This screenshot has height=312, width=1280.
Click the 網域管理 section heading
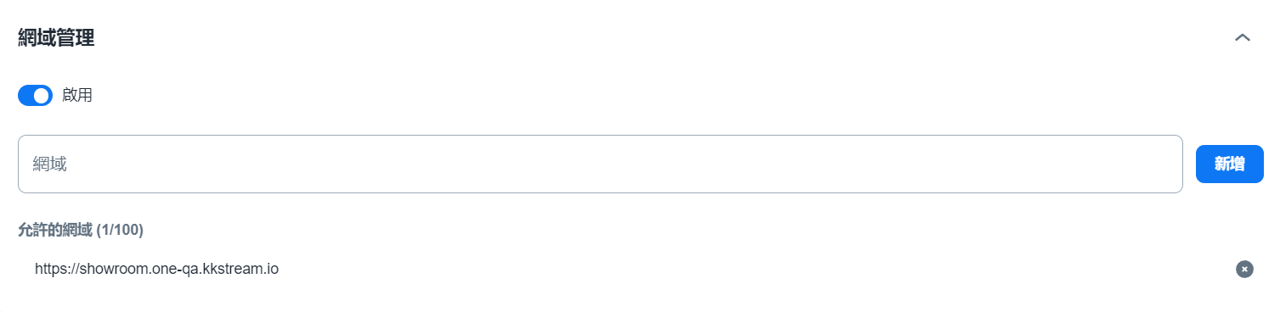click(56, 38)
